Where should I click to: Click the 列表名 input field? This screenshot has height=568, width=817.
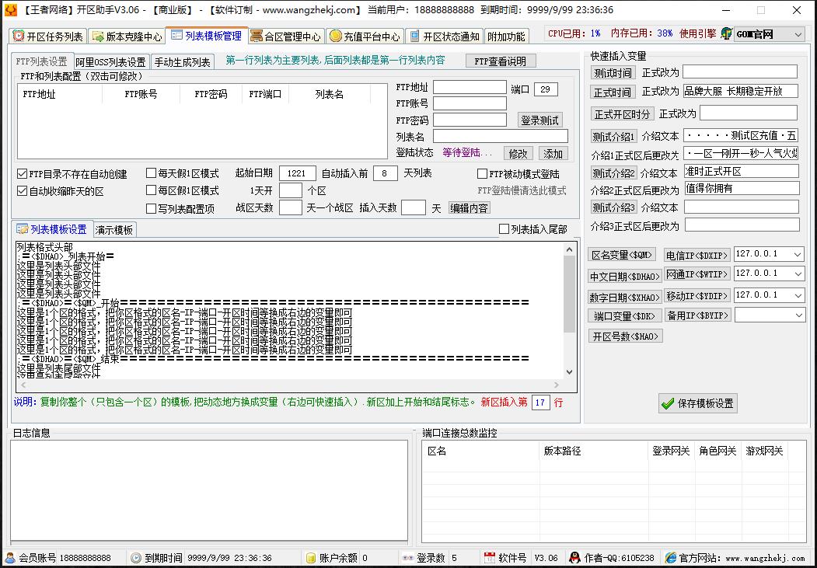pyautogui.click(x=500, y=137)
